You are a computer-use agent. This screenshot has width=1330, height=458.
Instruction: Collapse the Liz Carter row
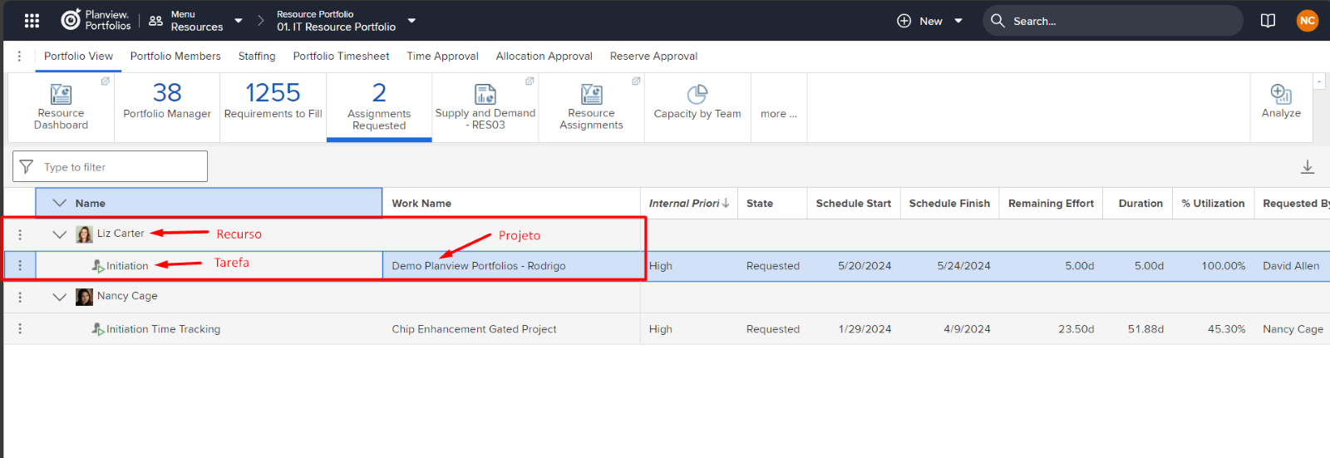[59, 234]
